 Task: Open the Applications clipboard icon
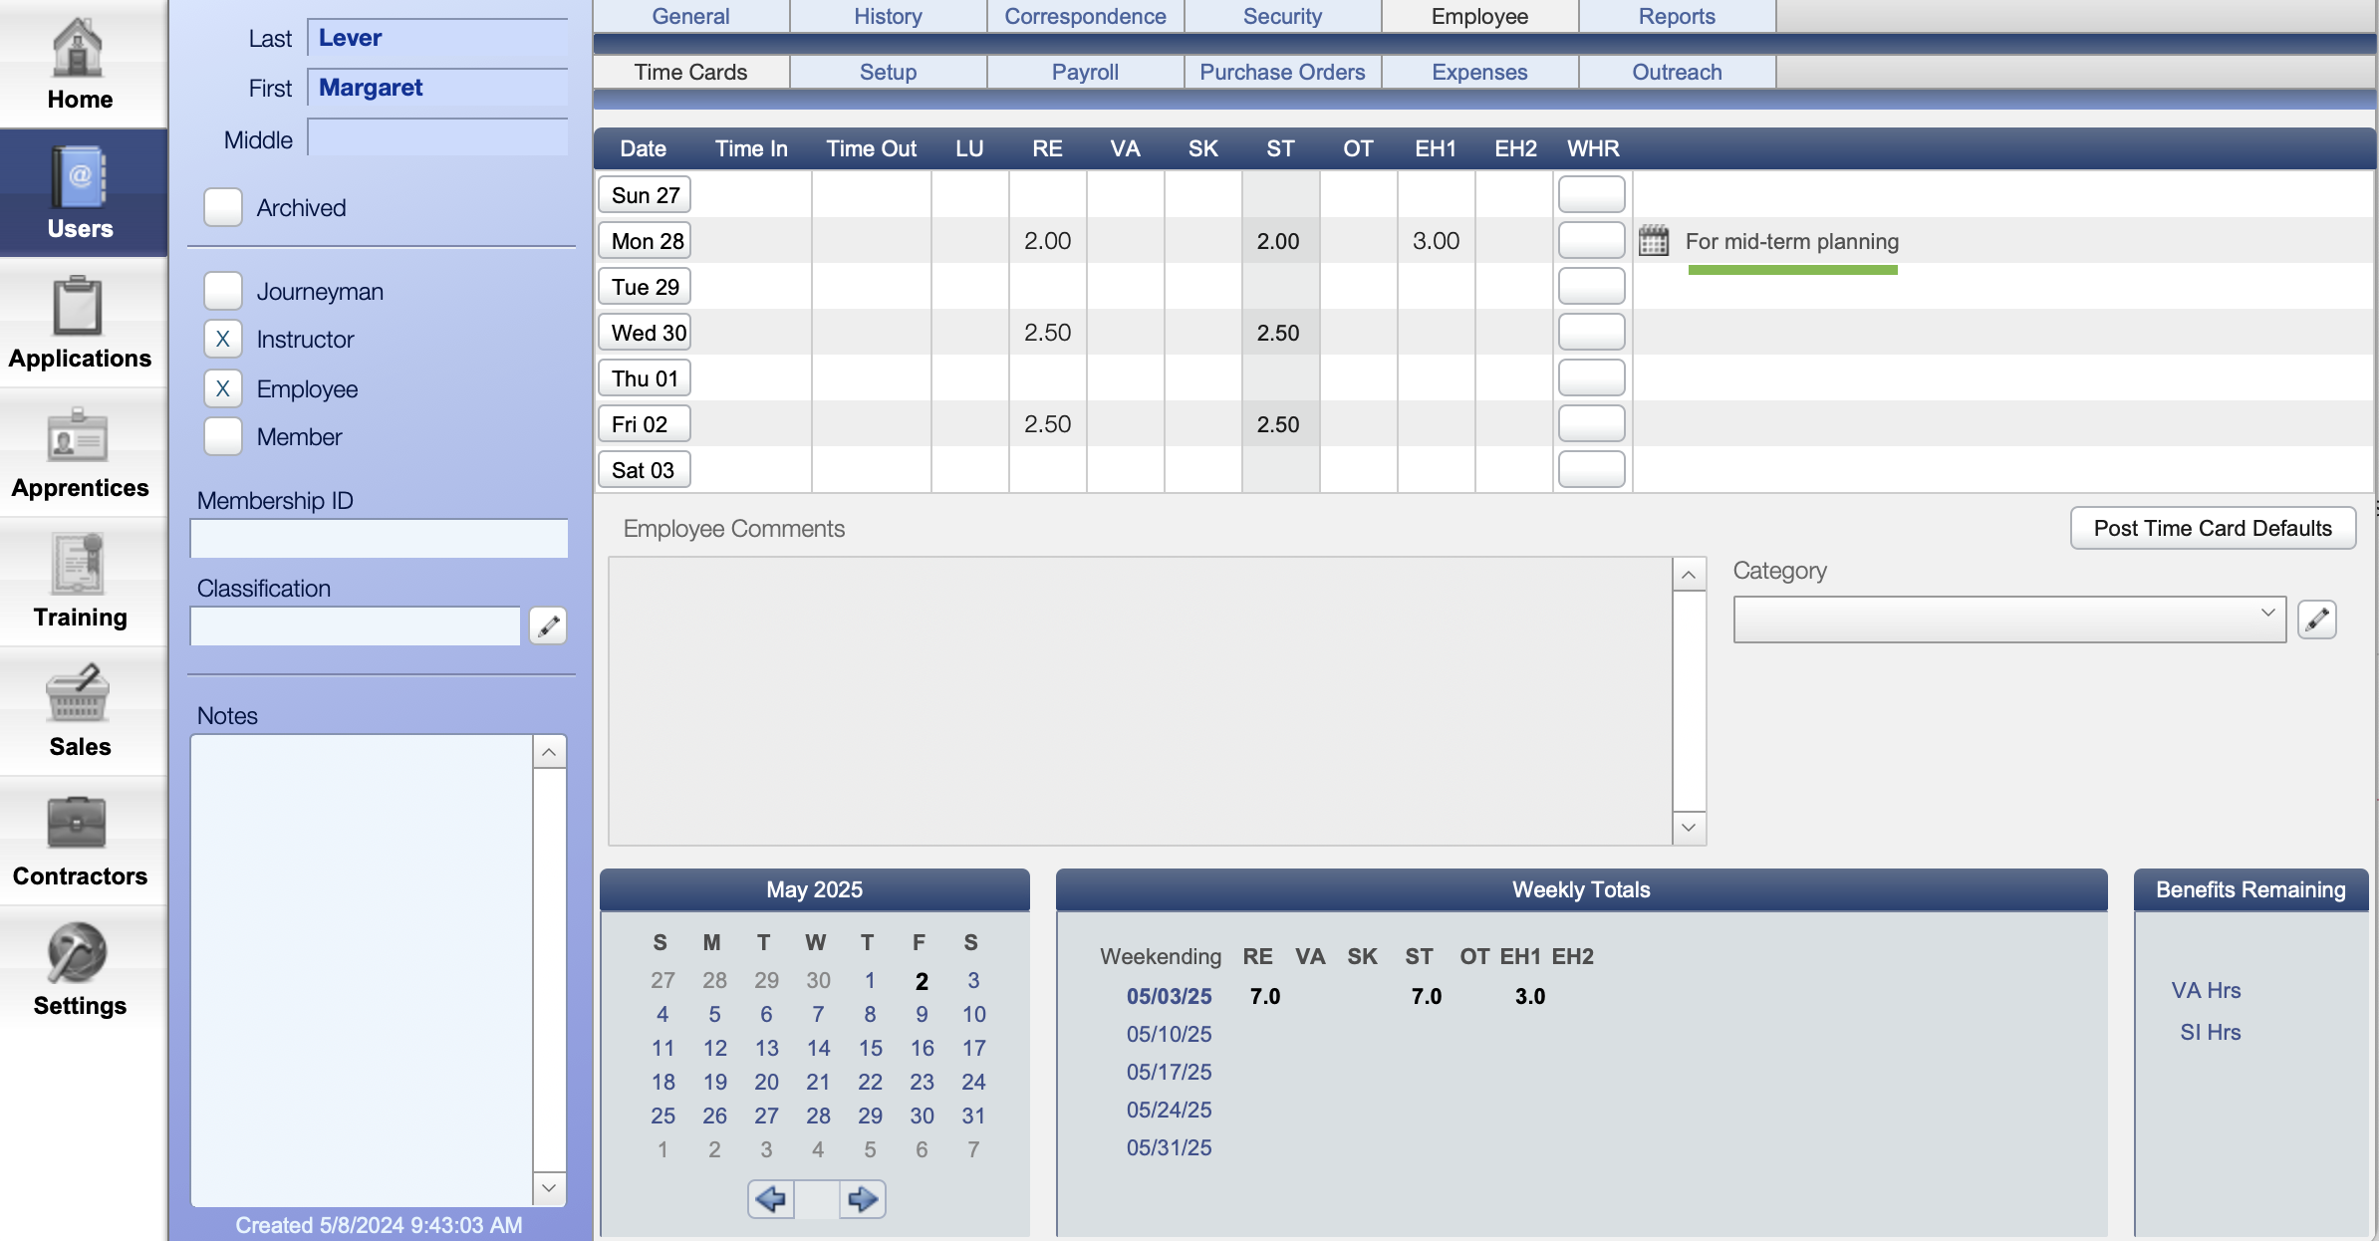coord(78,307)
